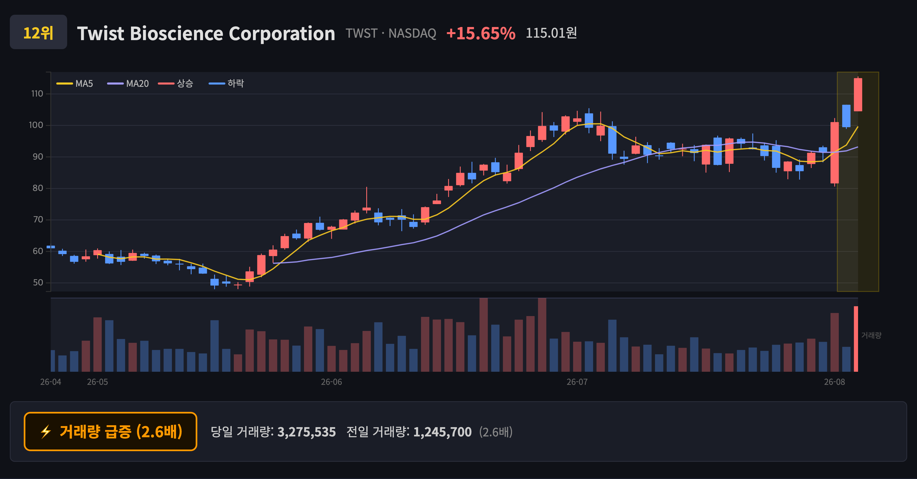Click the 26-04 date axis label
The image size is (917, 479).
pyautogui.click(x=50, y=382)
